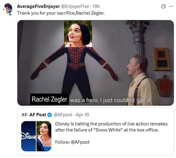Open the quoted post about Disney halting remakes
176x158 pixels.
click(96, 132)
